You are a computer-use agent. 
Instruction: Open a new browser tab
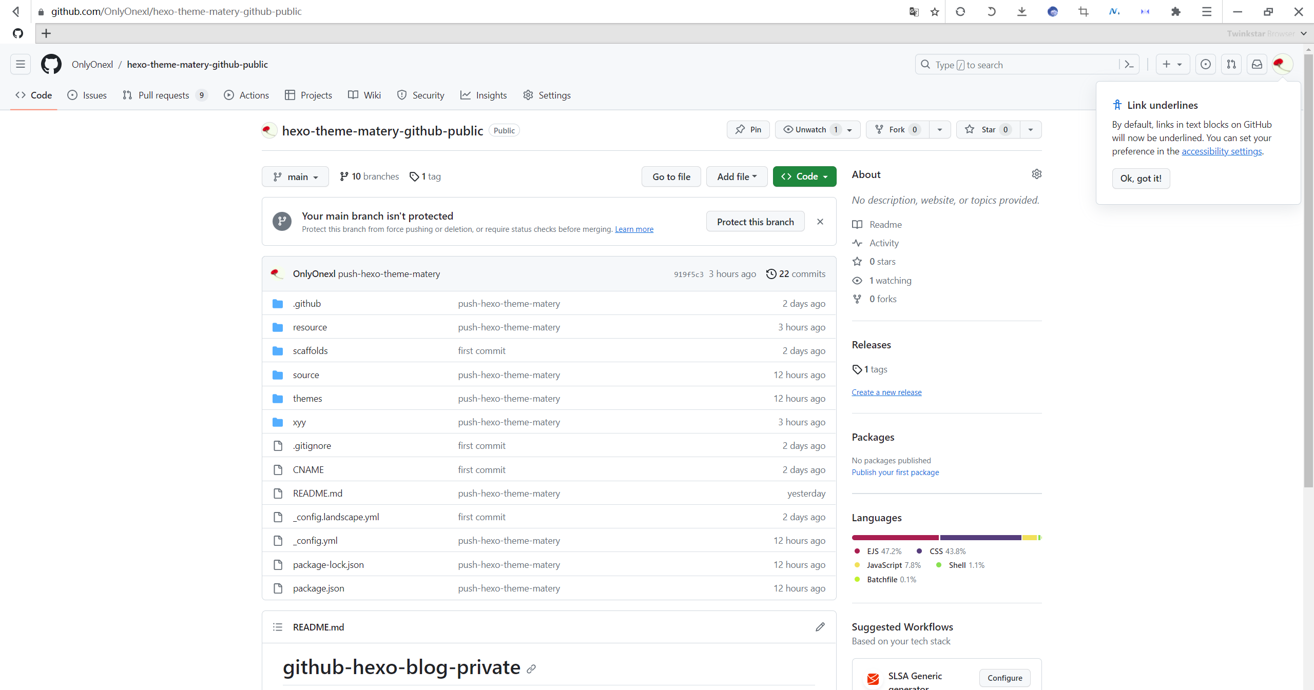click(x=46, y=33)
